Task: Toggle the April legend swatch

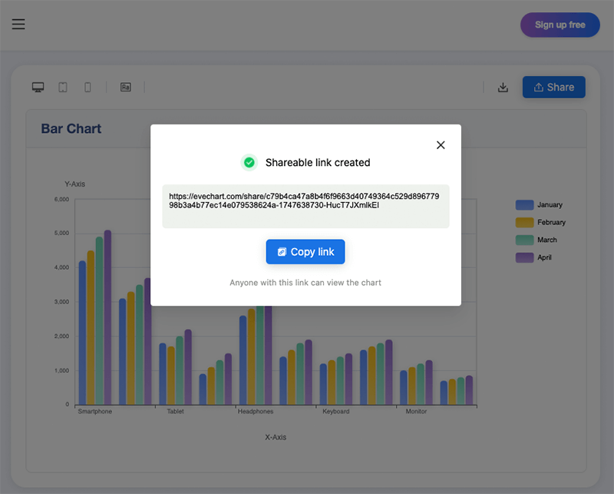Action: coord(524,257)
